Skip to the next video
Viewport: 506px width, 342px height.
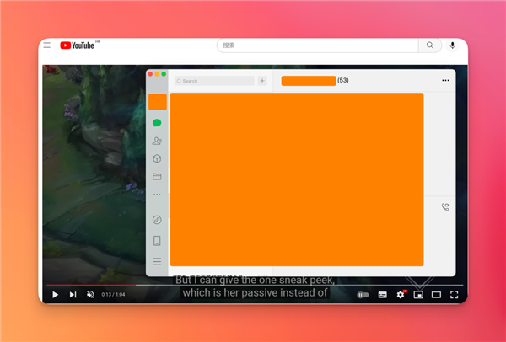click(73, 295)
